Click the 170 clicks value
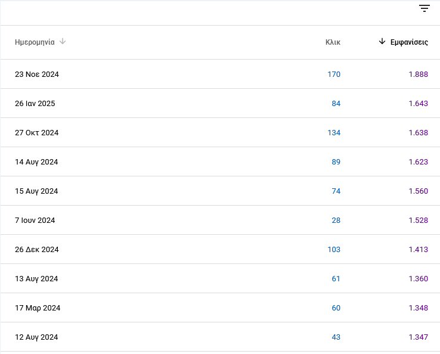The image size is (440, 354). click(334, 74)
